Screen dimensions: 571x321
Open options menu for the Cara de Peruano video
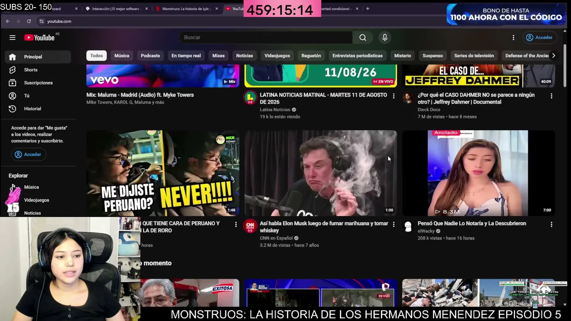(236, 224)
